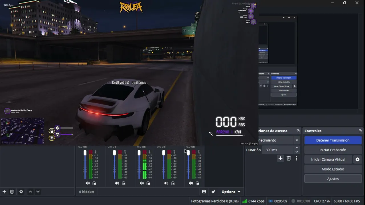Click the 'Autopista De Del Perro' street label

coord(22,110)
